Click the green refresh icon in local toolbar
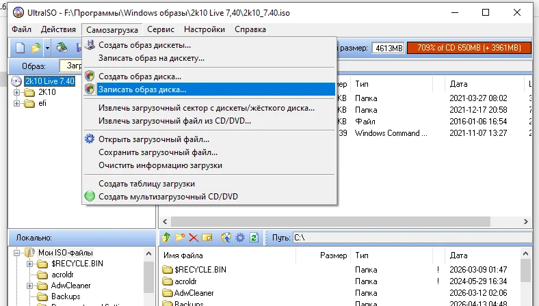This screenshot has width=539, height=306. click(254, 238)
